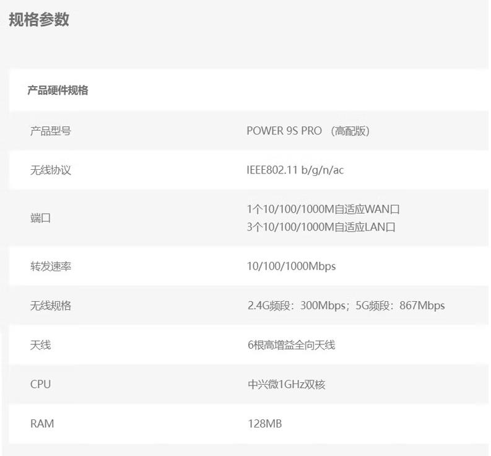Image resolution: width=491 pixels, height=456 pixels.
Task: Click the 产品型号 row label
Action: click(x=51, y=131)
